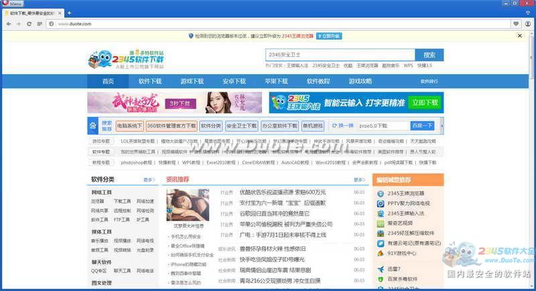Screen dimensions: 536x291
Task: Click the 百度一下 button
Action: [x=422, y=126]
